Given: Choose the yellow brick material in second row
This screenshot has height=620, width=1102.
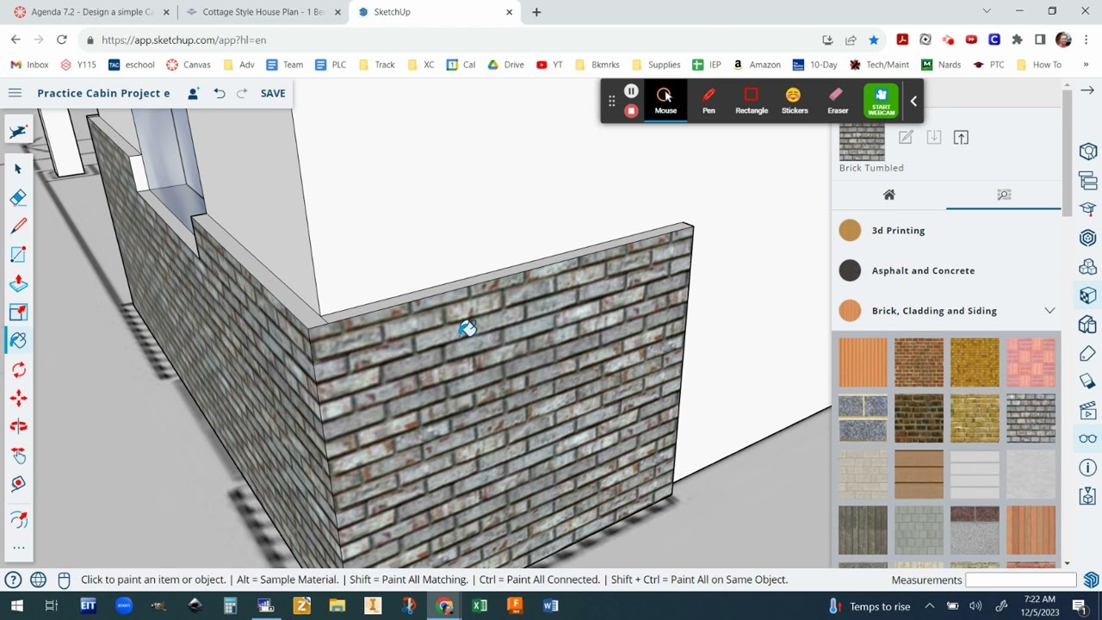Looking at the screenshot, I should tap(975, 418).
